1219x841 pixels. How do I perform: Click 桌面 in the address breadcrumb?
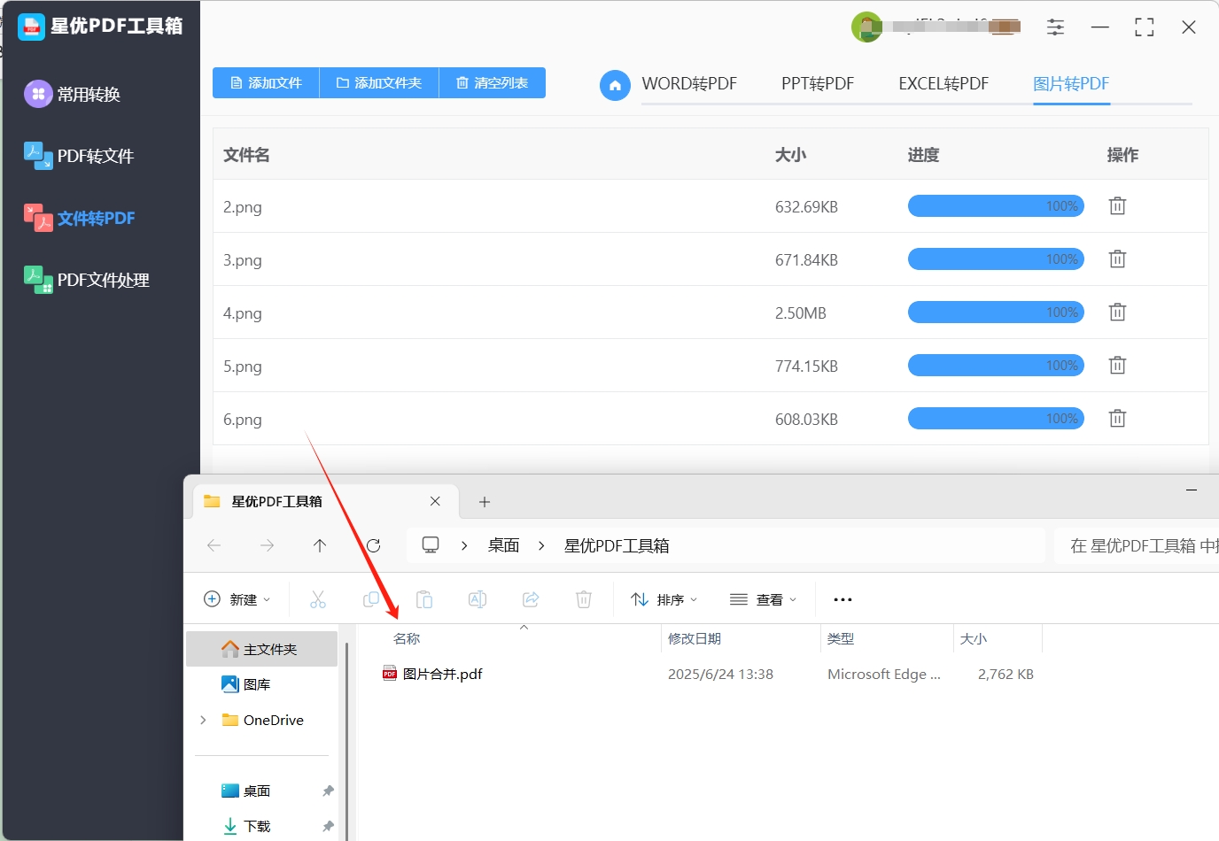(x=504, y=545)
